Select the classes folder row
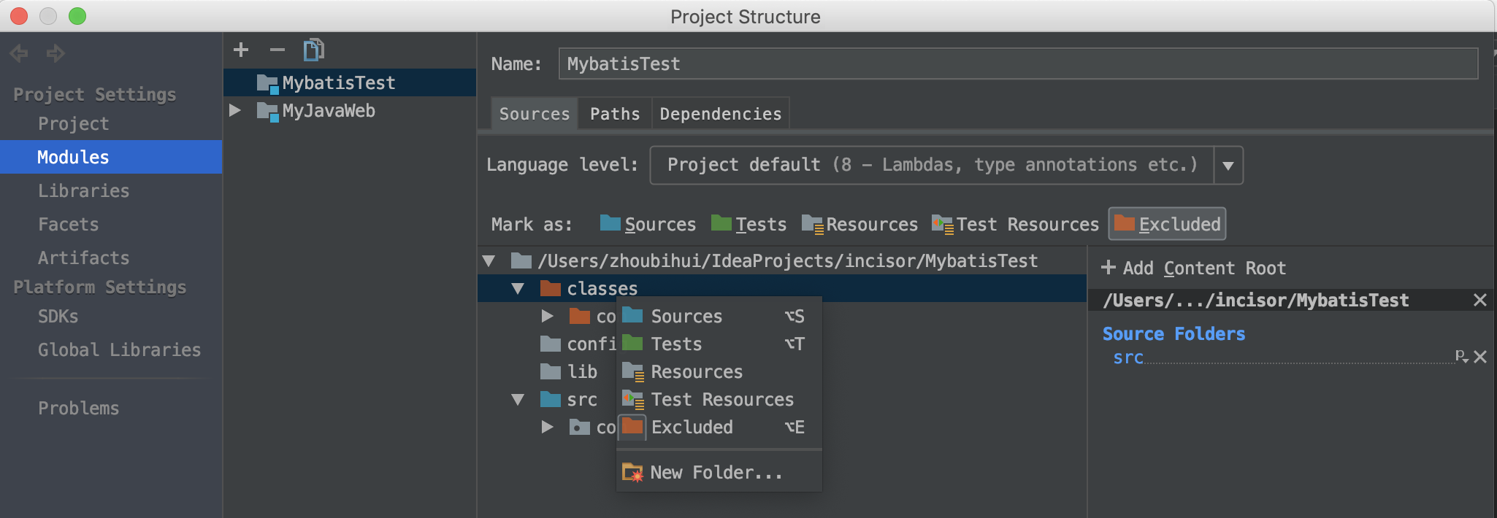The height and width of the screenshot is (518, 1497). coord(782,288)
